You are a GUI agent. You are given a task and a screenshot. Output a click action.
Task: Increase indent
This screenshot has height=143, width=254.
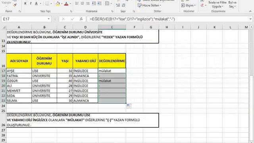pos(100,4)
